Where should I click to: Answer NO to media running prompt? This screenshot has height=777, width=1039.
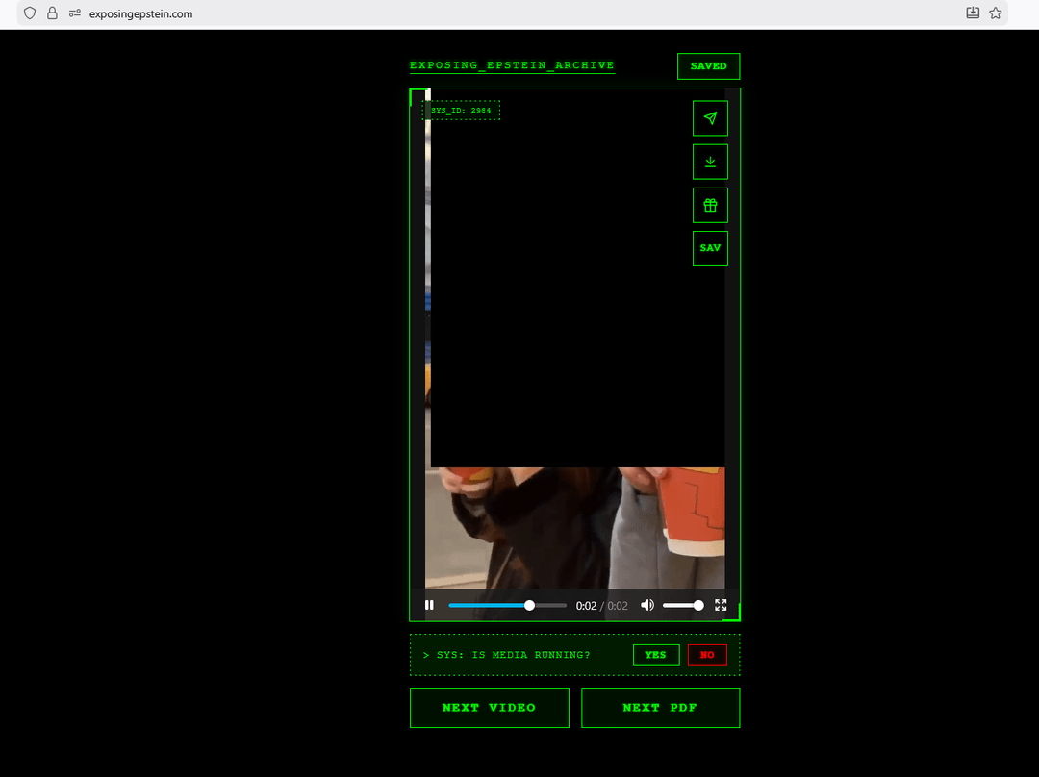[707, 655]
